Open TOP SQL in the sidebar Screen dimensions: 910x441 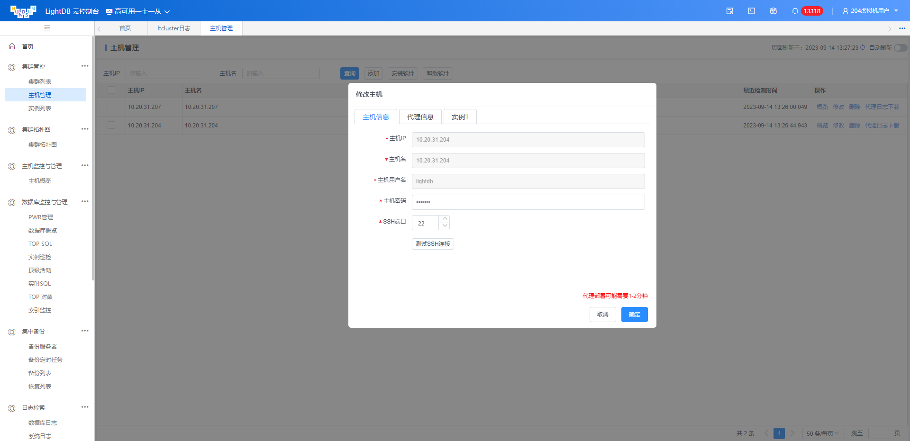coord(40,244)
